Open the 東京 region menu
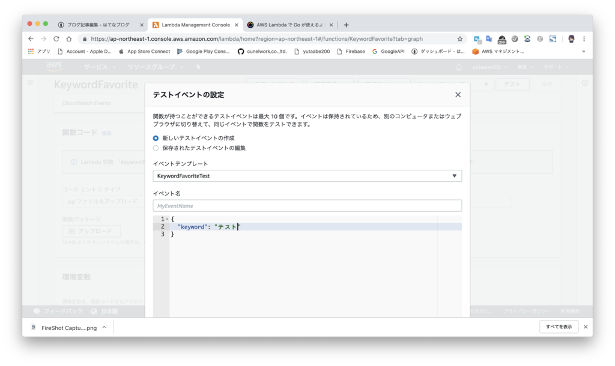The height and width of the screenshot is (366, 615). coord(526,67)
